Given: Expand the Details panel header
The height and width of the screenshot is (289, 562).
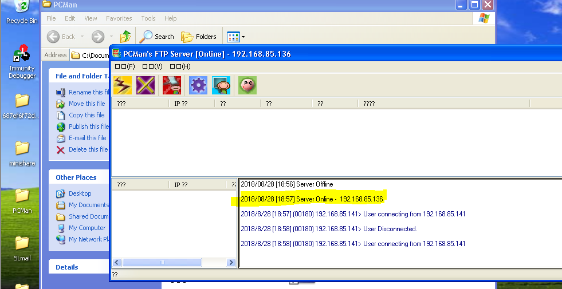Looking at the screenshot, I should [x=79, y=267].
